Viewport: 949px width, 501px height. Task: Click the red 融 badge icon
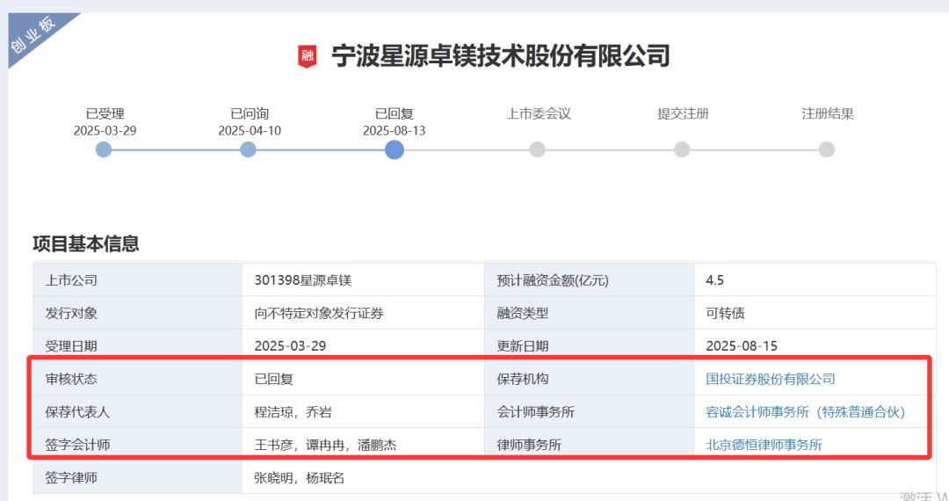[308, 56]
